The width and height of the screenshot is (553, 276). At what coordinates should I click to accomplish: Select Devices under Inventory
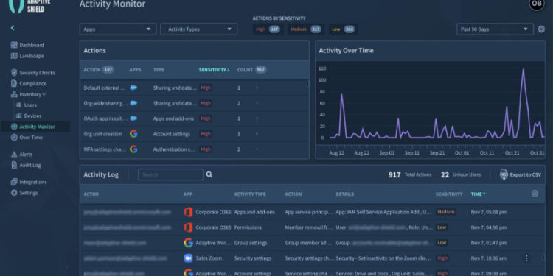click(x=32, y=116)
